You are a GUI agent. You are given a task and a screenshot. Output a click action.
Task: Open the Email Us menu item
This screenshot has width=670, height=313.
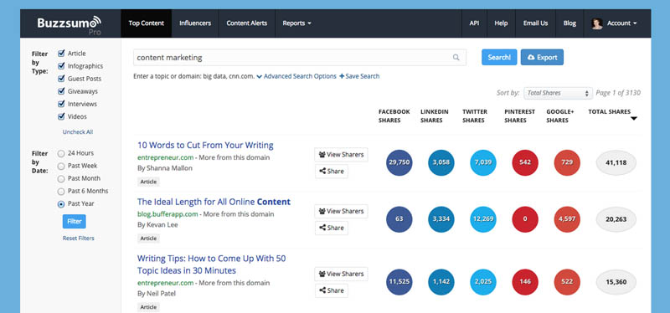click(x=535, y=23)
